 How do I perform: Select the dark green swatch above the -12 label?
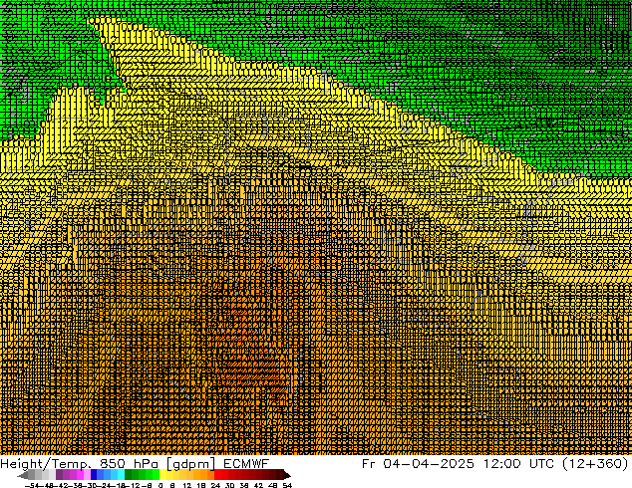click(x=129, y=474)
